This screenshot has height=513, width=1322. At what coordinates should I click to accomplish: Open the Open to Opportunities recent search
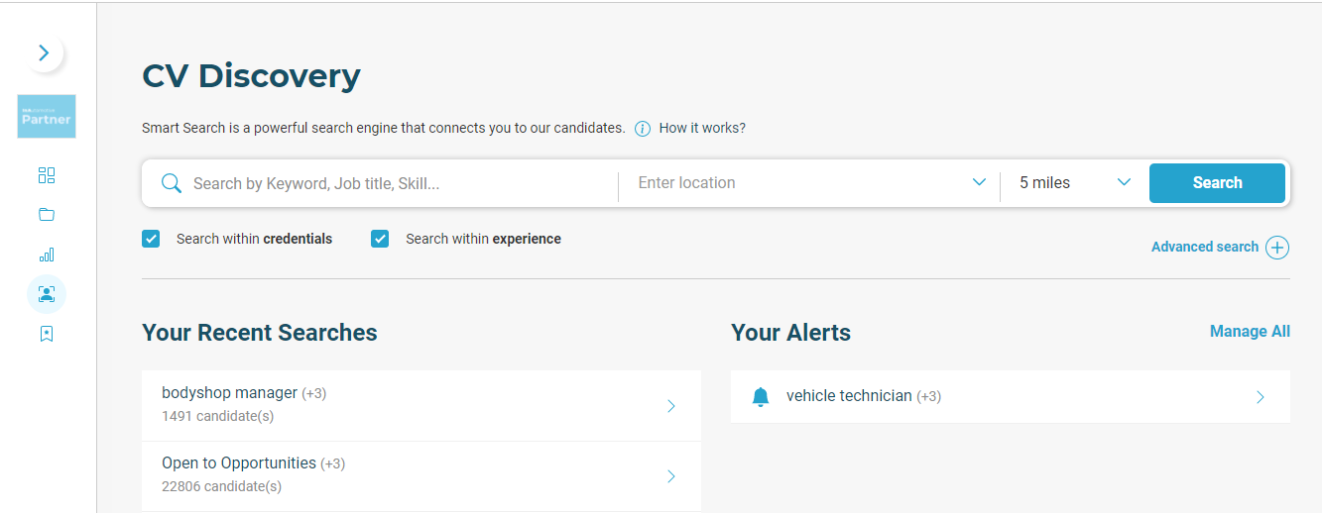pos(421,476)
